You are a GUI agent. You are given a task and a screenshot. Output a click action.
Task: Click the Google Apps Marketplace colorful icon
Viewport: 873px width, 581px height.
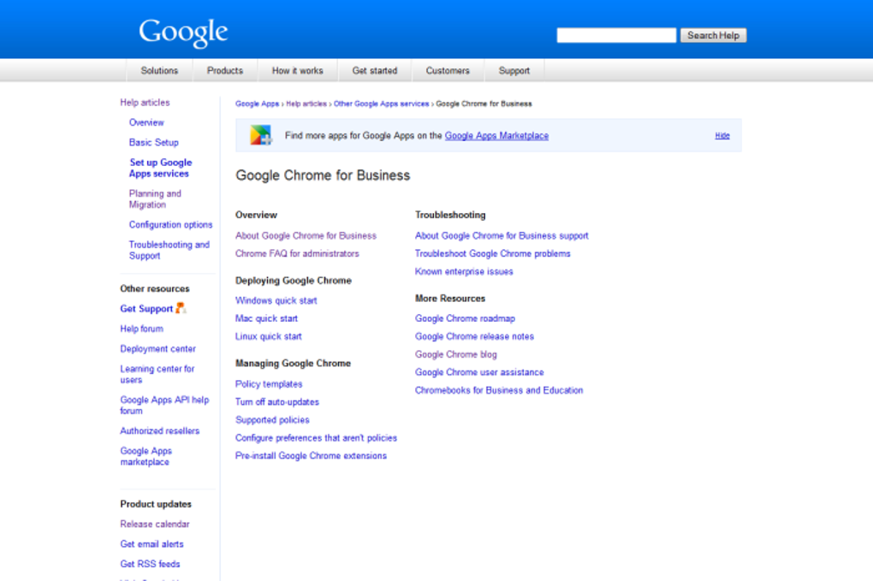(260, 135)
